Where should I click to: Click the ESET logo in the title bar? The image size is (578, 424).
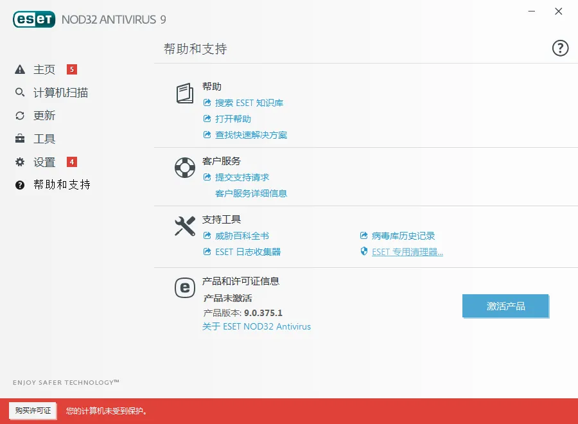(33, 19)
